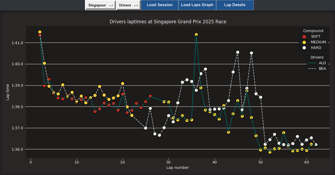Open the Drivers selection dropdown
Screen dimensions: 335x175
tap(129, 5)
